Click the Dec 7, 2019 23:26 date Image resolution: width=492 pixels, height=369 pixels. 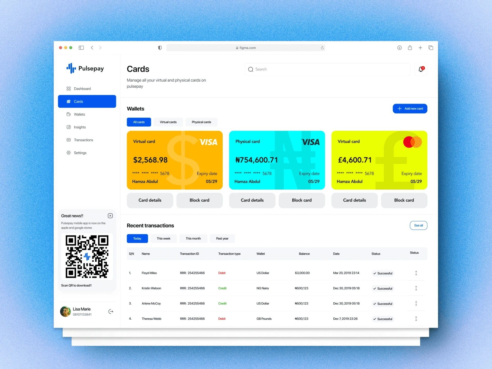click(345, 319)
